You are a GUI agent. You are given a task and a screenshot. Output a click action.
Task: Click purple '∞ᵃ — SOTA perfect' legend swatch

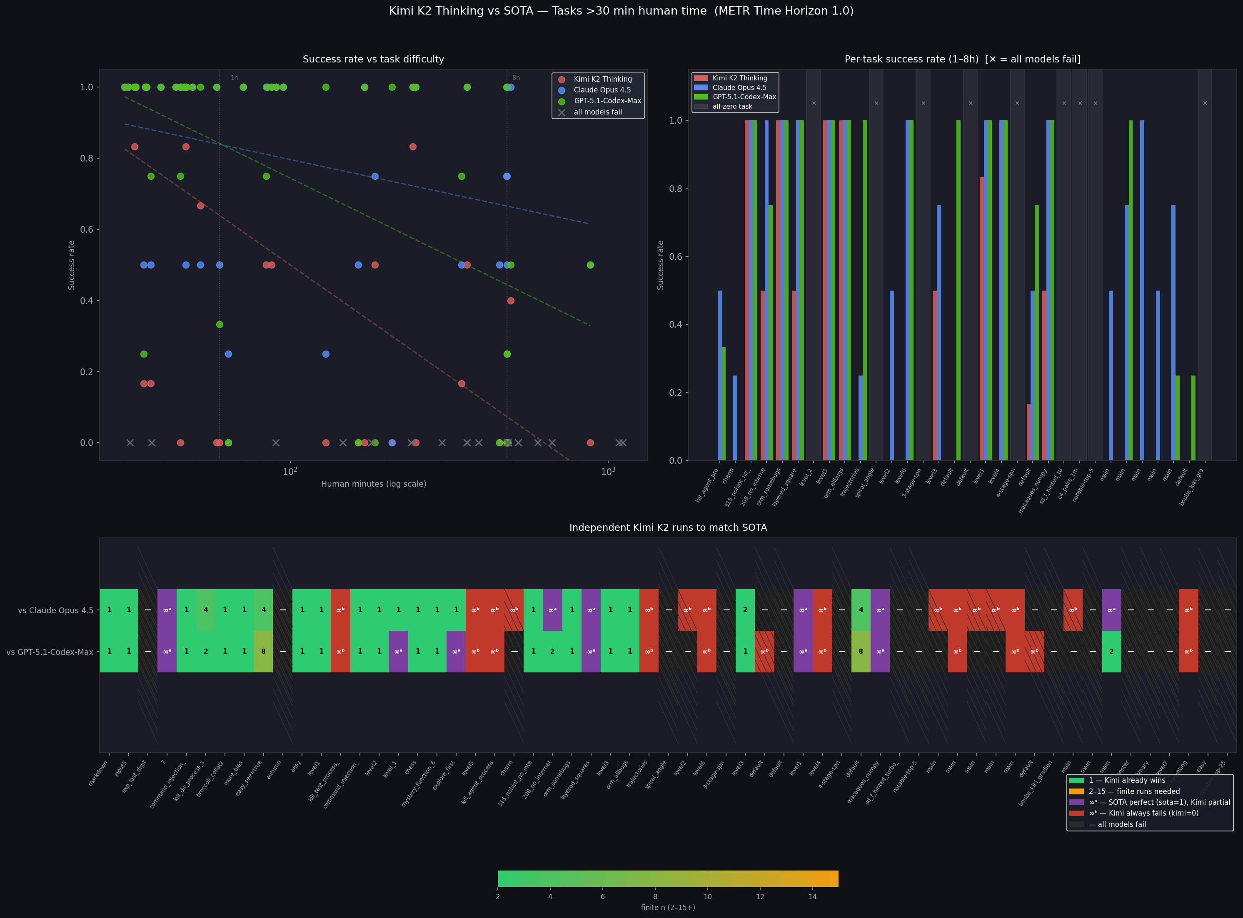coord(1077,802)
